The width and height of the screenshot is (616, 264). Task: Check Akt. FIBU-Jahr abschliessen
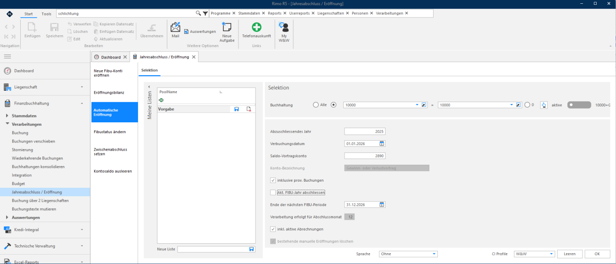pos(273,192)
